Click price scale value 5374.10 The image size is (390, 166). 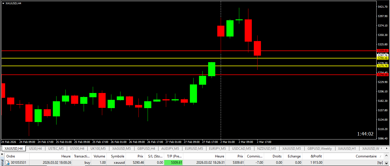(x=383, y=25)
